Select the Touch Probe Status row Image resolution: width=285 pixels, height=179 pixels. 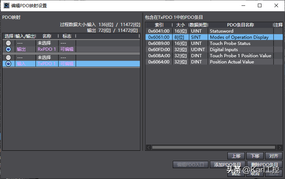point(214,43)
